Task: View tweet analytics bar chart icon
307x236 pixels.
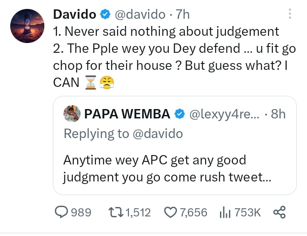Action: coord(225,212)
